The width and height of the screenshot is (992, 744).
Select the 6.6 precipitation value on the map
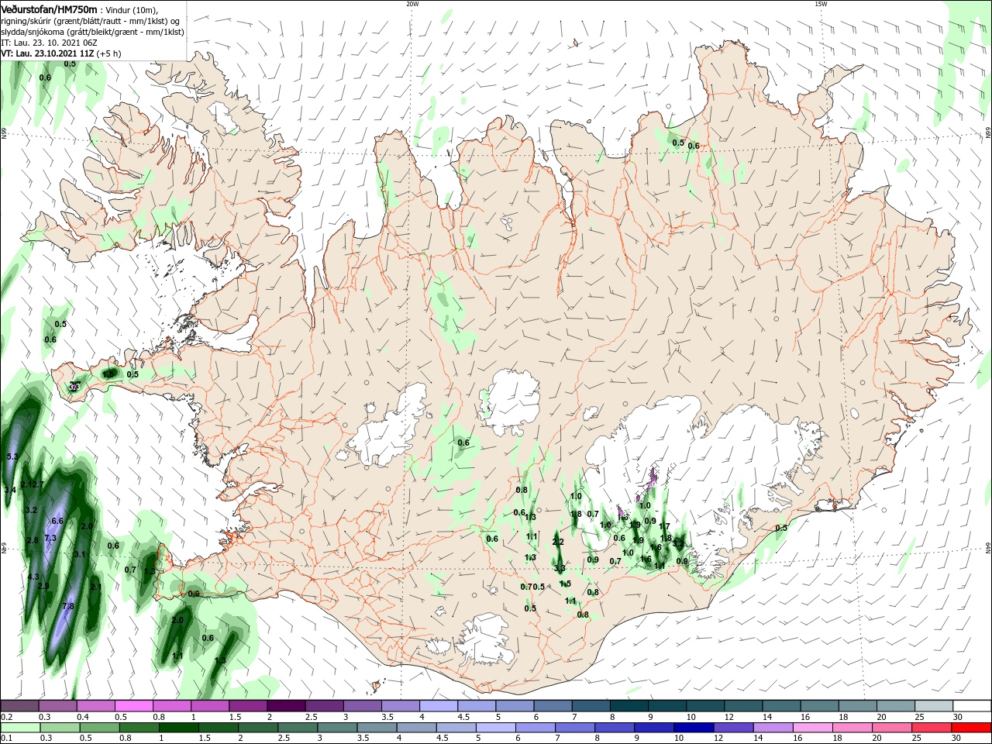(x=57, y=521)
